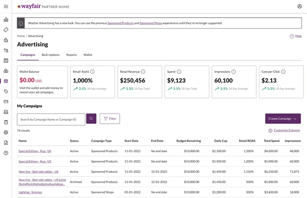Open the archived Bed-side tables kjshd campaign
Image resolution: width=307 pixels, height=198 pixels.
(42, 182)
